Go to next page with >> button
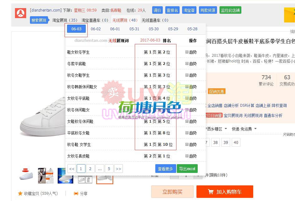Viewport: 295px width, 201px height. [x=118, y=169]
